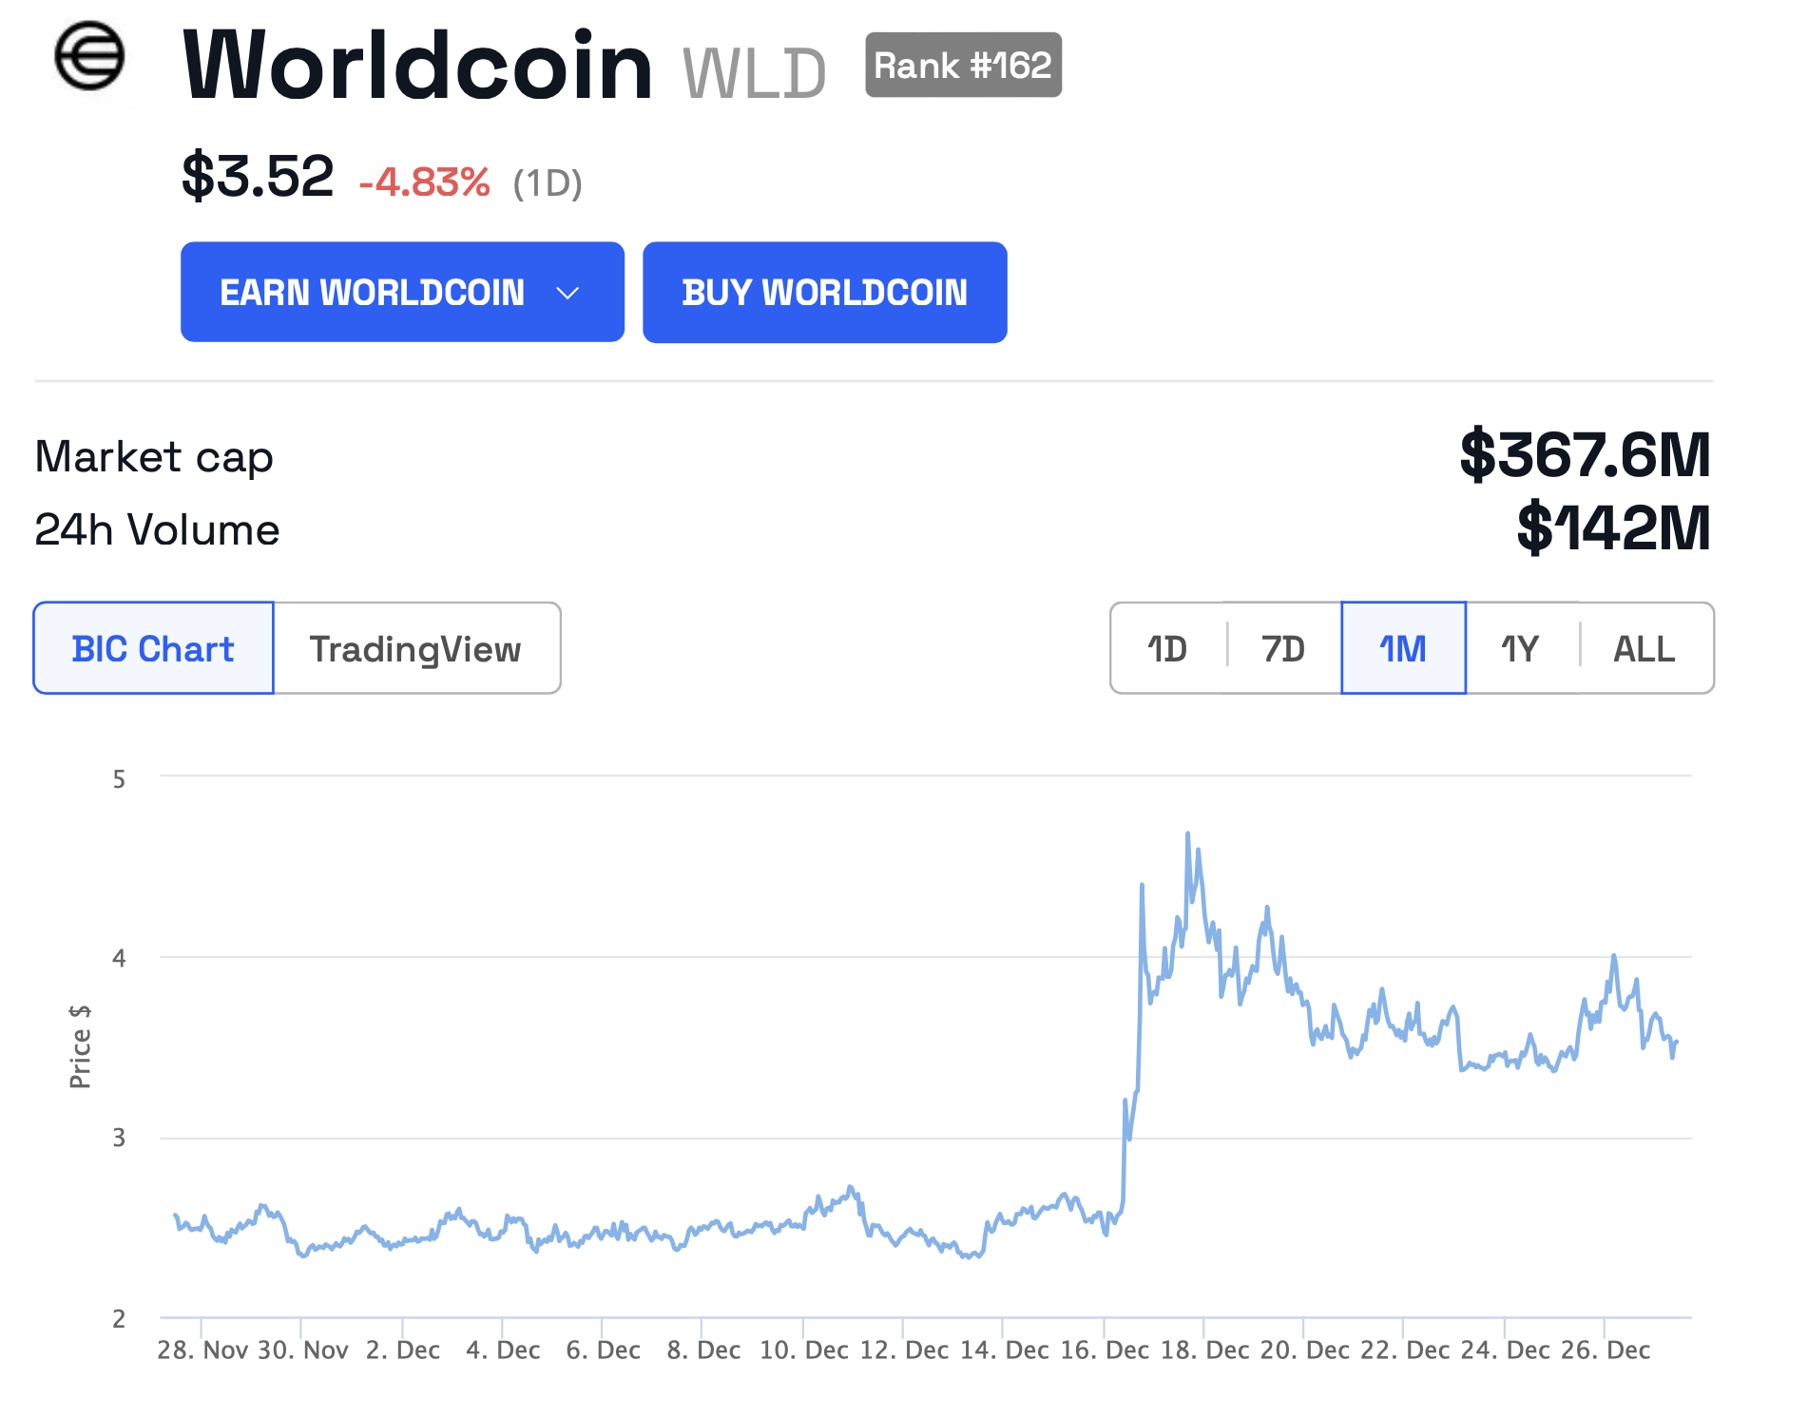Click the 18. Dec date axis label
The image size is (1808, 1418).
(1204, 1351)
